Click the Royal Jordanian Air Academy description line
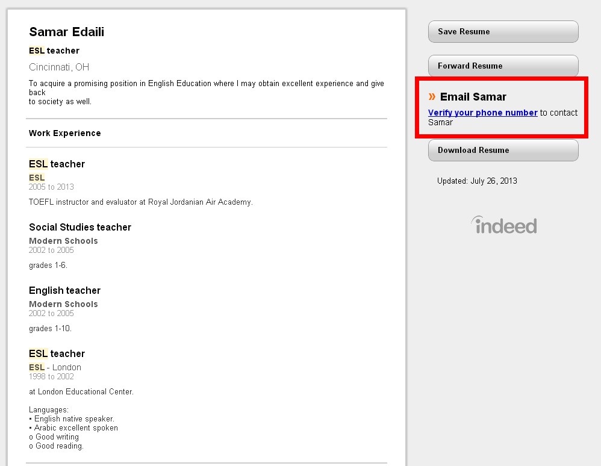 (140, 202)
